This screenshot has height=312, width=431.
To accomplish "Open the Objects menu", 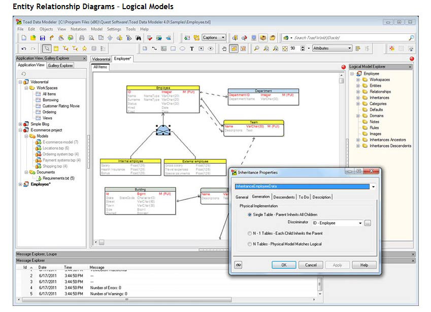I will point(46,29).
